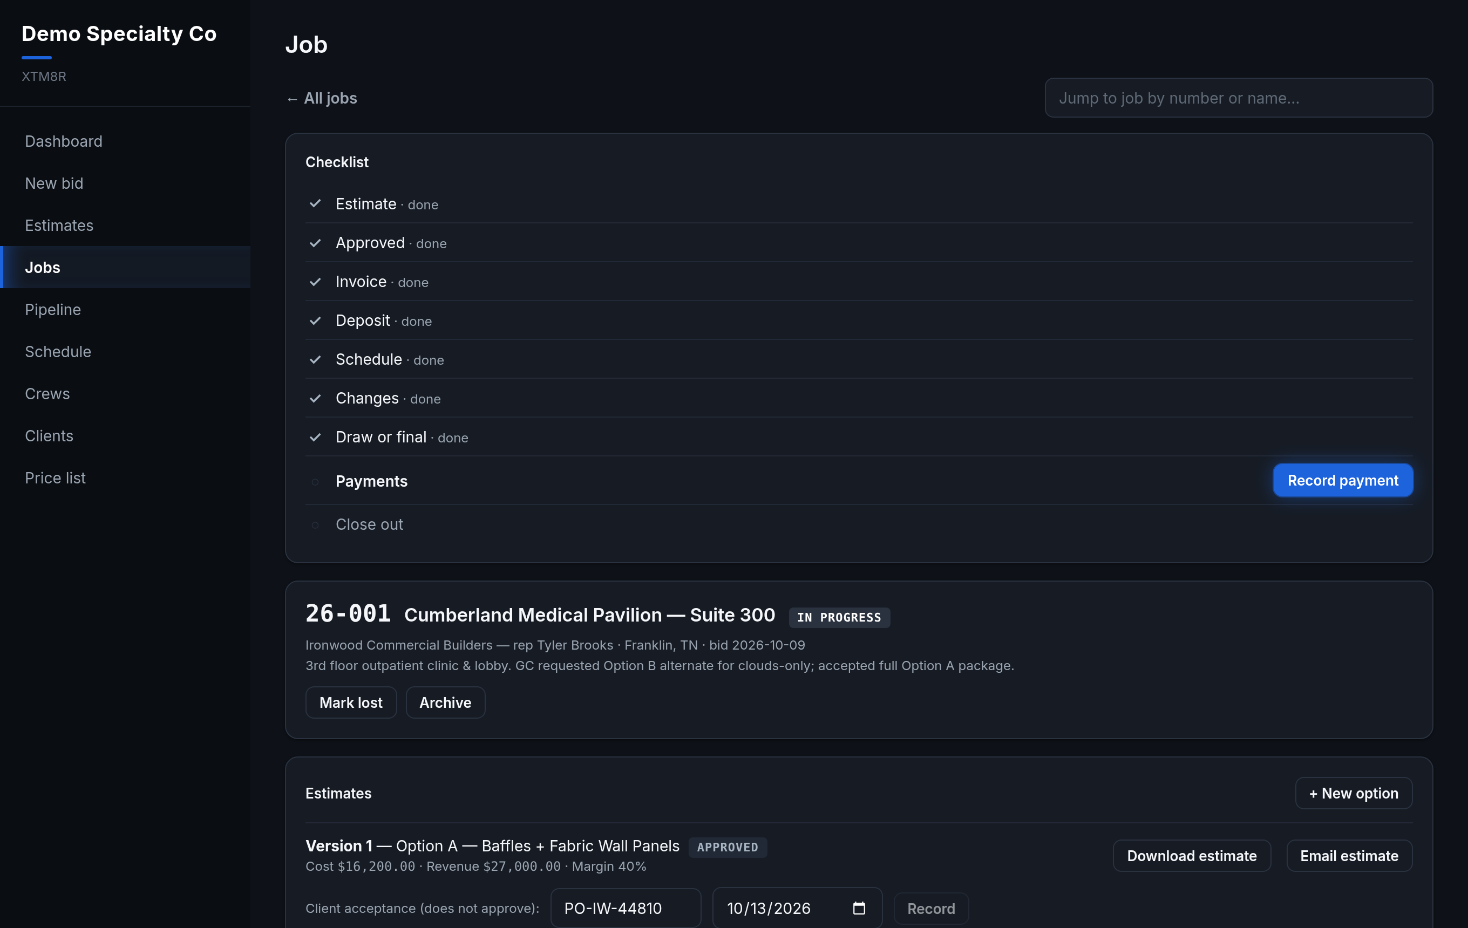
Task: Add a new estimate option
Action: click(1354, 793)
